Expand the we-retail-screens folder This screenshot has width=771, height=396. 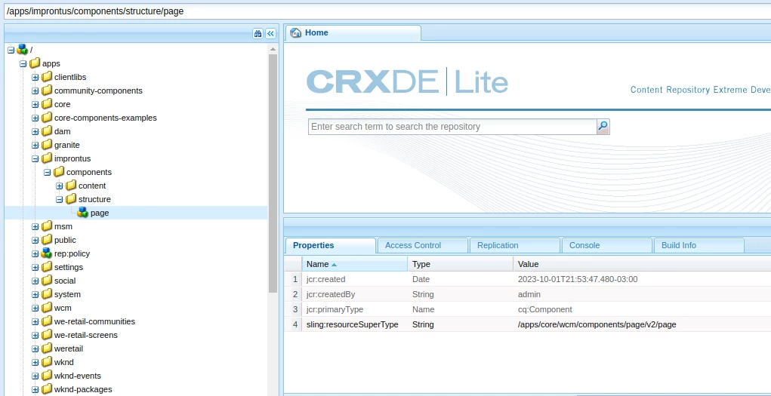35,335
